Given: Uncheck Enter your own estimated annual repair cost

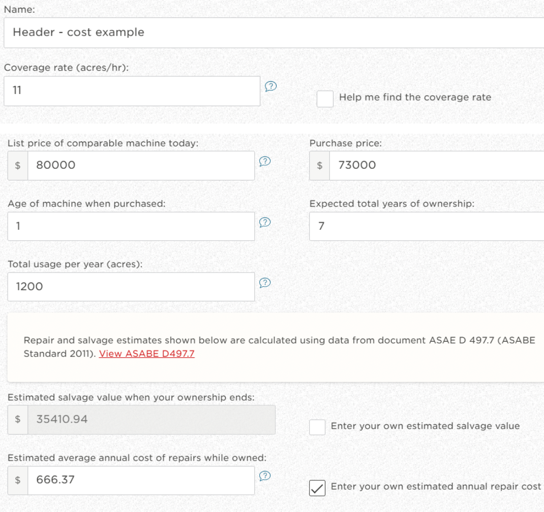Looking at the screenshot, I should [317, 488].
